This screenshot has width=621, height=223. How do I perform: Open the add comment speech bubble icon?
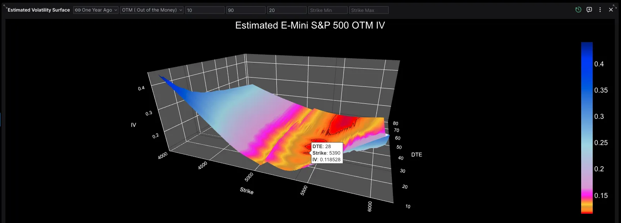pos(589,10)
